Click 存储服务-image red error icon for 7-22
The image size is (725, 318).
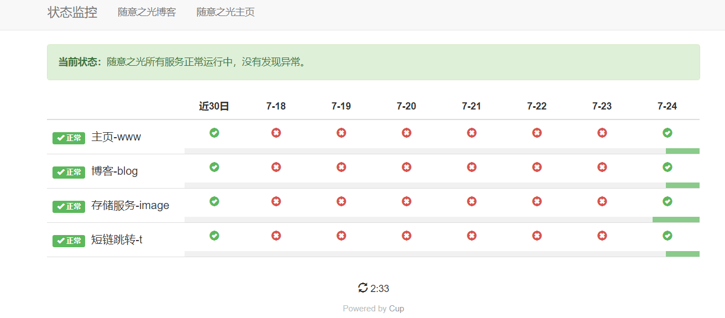[x=537, y=201]
